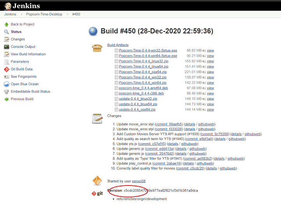Viewport: 281px width, 205px height.
Task: Click the file icon beside Popcorn-Time-0.4.4-win32-Setup.exe
Action: click(x=116, y=51)
